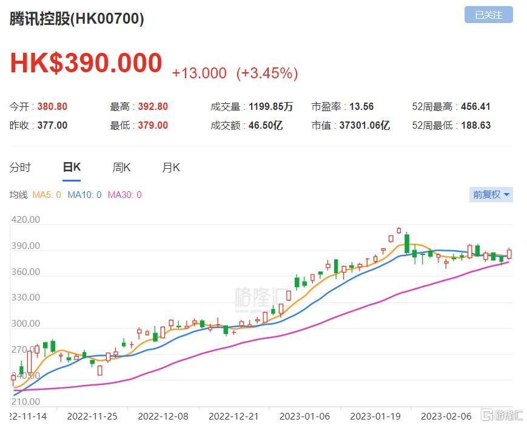Select the 日K chart tab
Image resolution: width=527 pixels, height=425 pixels.
coord(72,167)
